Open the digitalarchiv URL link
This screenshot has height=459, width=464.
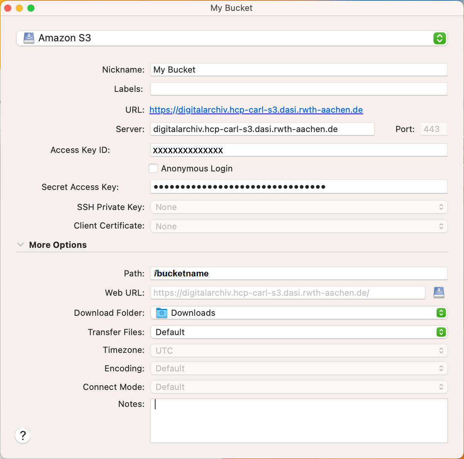click(256, 110)
